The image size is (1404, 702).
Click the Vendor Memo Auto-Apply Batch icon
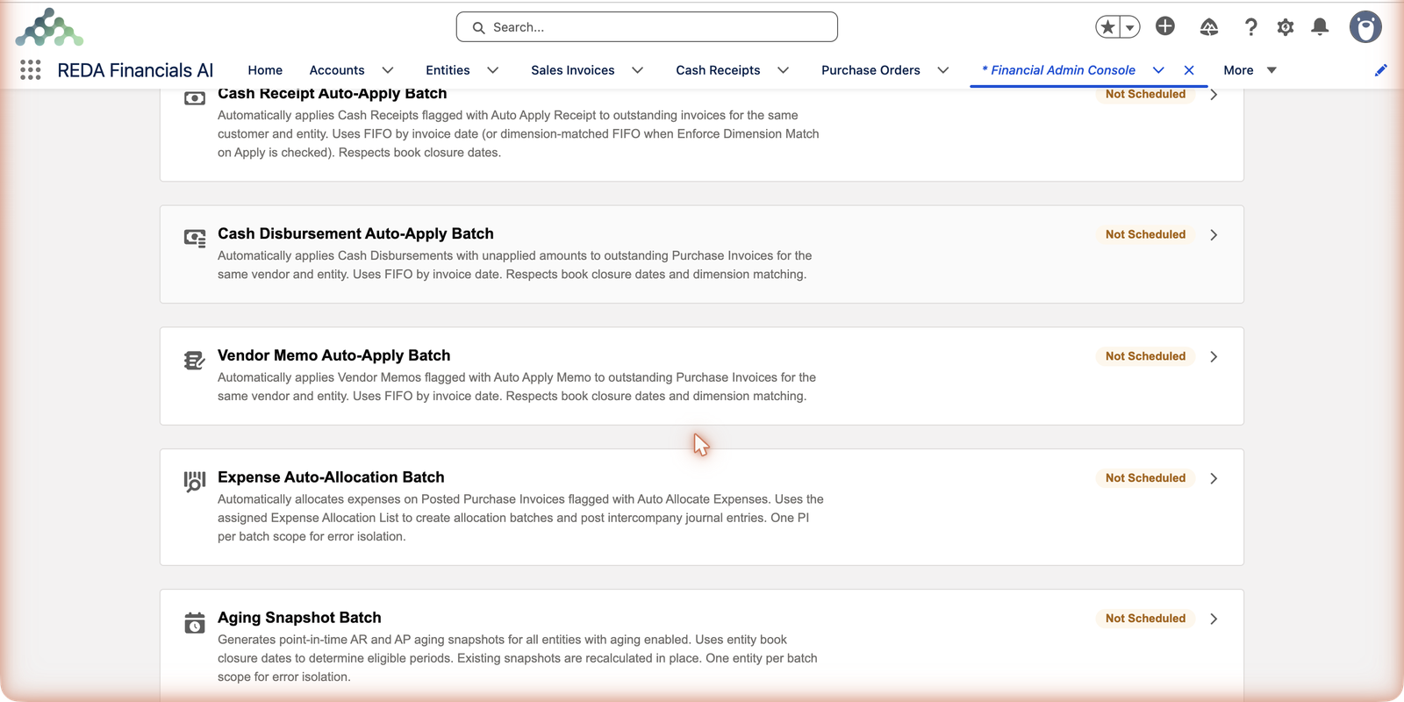point(195,360)
